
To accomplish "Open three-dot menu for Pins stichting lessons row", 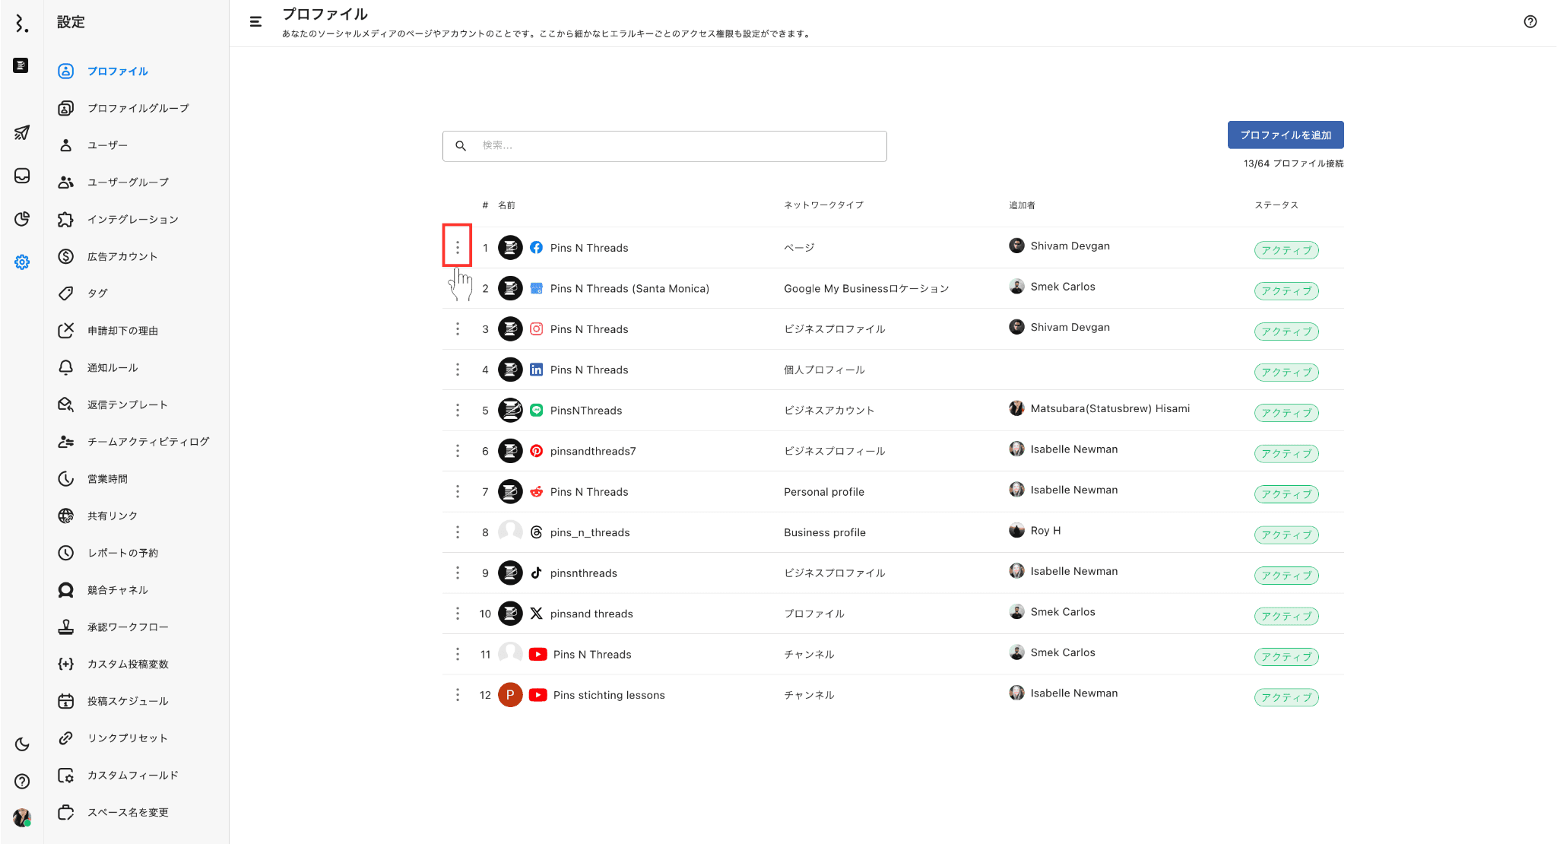I will [457, 695].
